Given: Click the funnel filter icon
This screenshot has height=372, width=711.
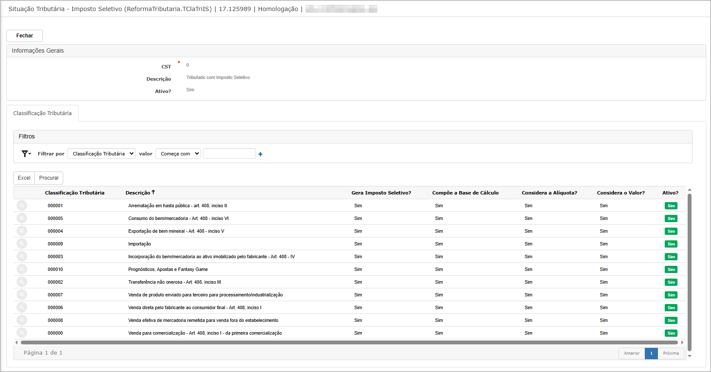Looking at the screenshot, I should 25,154.
